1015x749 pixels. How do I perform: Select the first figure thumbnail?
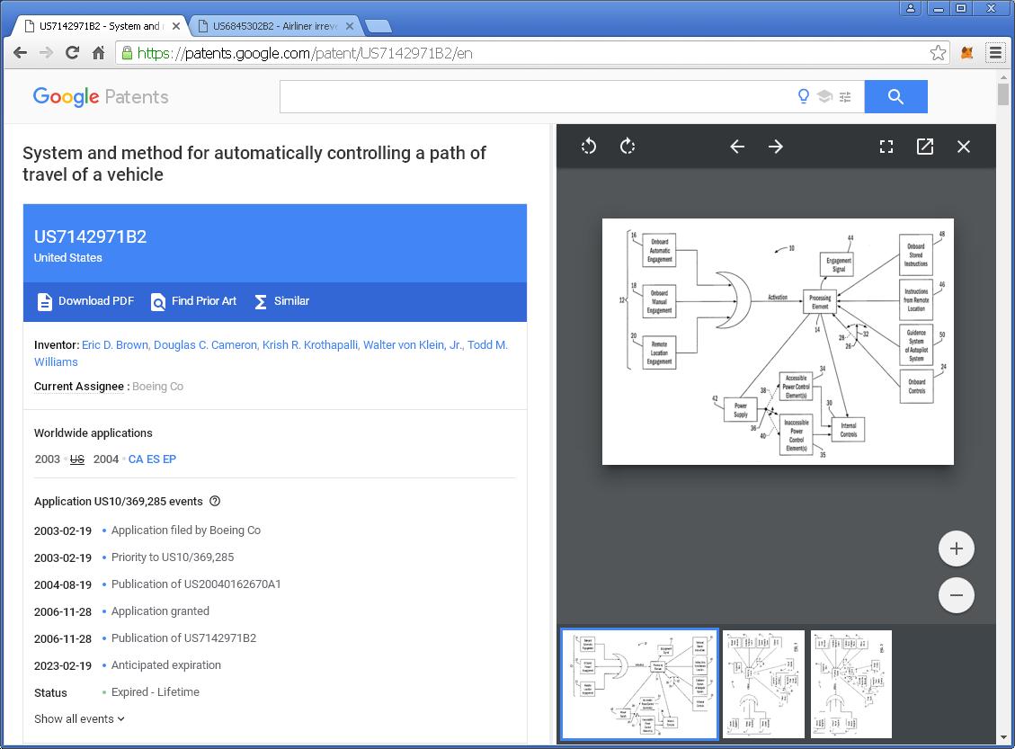point(639,684)
